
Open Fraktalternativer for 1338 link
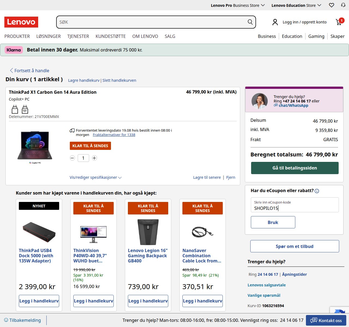114,135
